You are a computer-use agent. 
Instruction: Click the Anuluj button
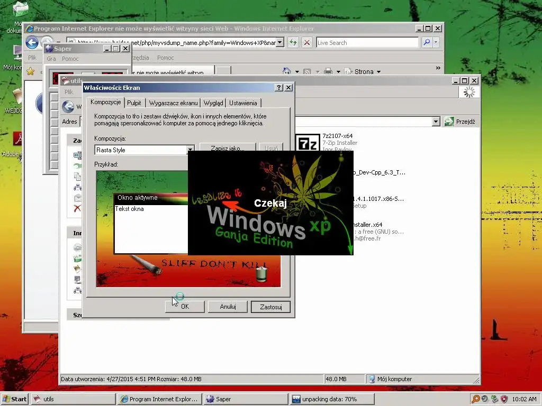(228, 307)
